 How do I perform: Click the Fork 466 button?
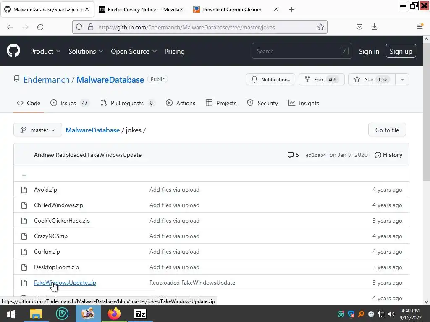pos(321,79)
